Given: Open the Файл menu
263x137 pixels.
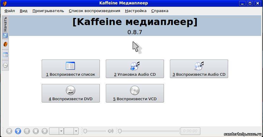Looking at the screenshot, I should (10, 11).
